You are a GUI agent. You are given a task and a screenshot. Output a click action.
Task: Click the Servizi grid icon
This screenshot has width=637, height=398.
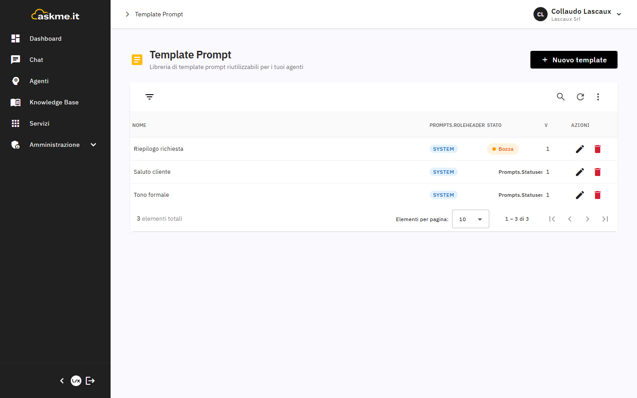(x=15, y=123)
